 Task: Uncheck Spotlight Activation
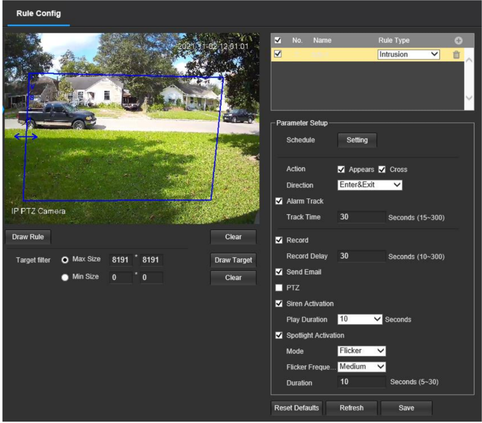point(279,335)
